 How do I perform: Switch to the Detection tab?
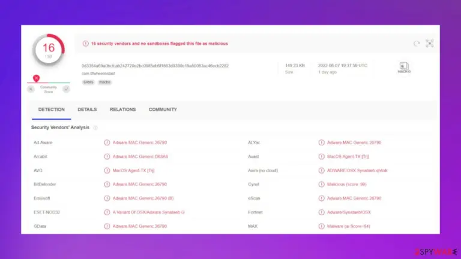(52, 109)
